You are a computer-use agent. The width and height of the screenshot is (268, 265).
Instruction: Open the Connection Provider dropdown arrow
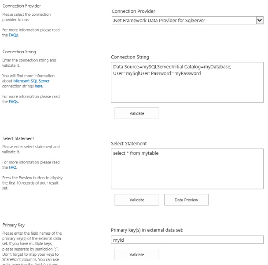point(259,20)
